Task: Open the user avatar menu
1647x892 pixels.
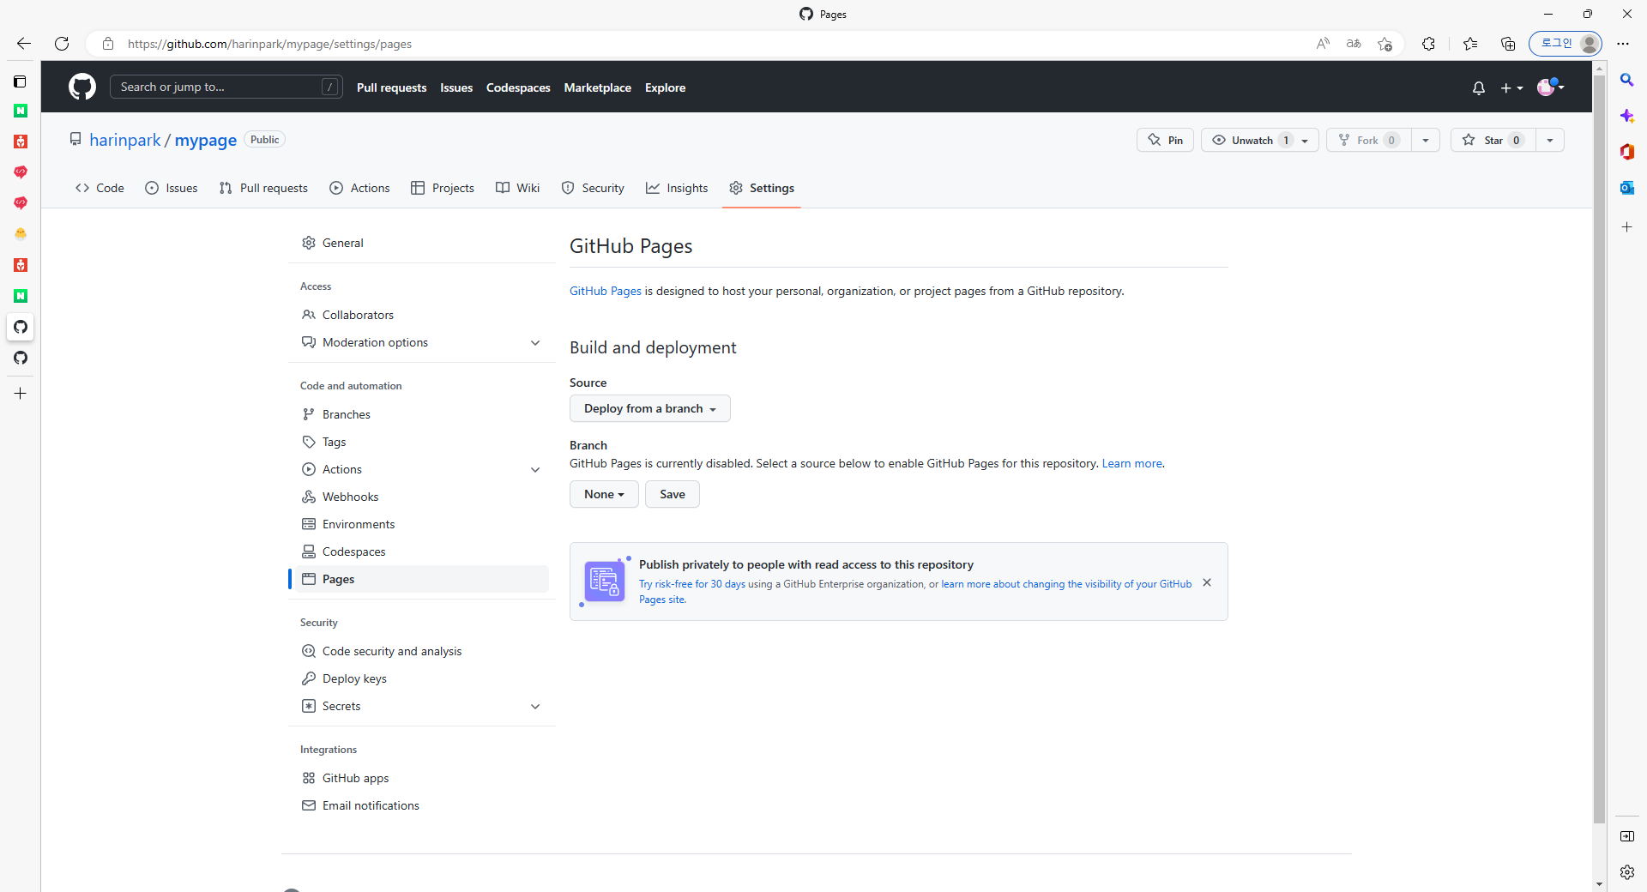Action: [x=1551, y=87]
